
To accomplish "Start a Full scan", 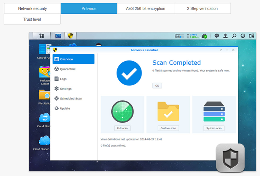I will pyautogui.click(x=122, y=128).
